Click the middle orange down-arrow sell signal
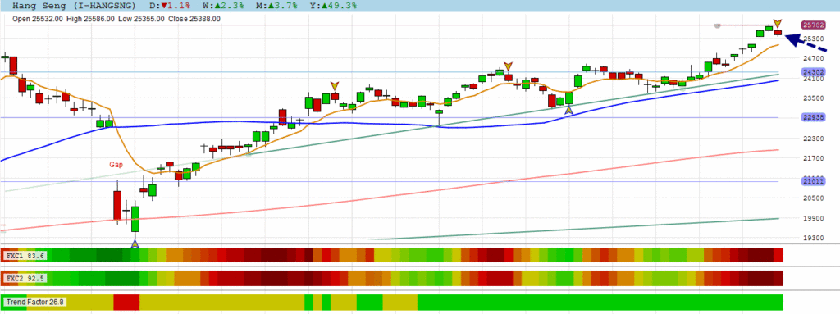Image resolution: width=840 pixels, height=314 pixels. click(x=508, y=66)
